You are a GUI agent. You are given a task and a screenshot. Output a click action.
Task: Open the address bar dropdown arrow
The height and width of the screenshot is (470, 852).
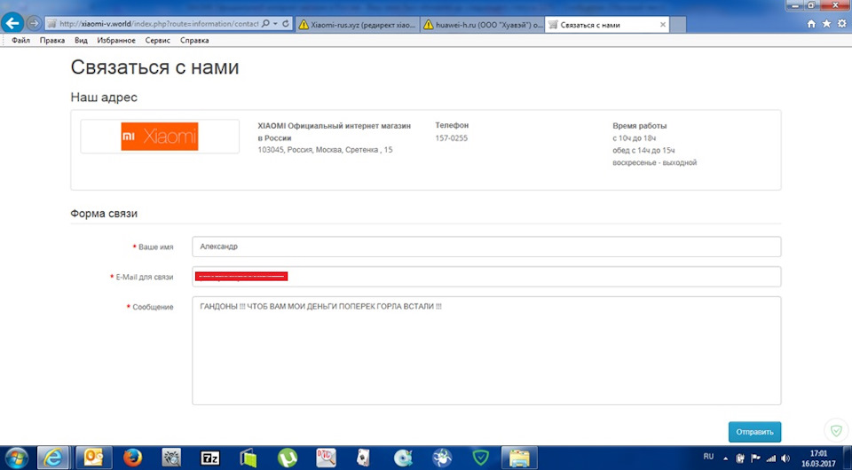tap(275, 24)
